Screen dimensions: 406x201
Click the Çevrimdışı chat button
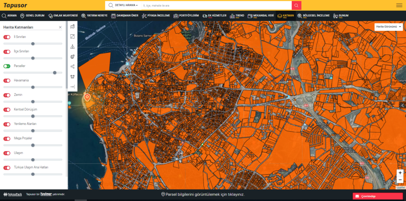pyautogui.click(x=377, y=196)
